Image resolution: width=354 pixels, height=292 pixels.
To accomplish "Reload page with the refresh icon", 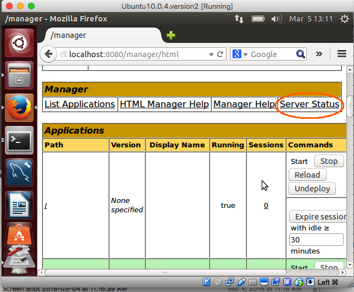I will click(220, 54).
